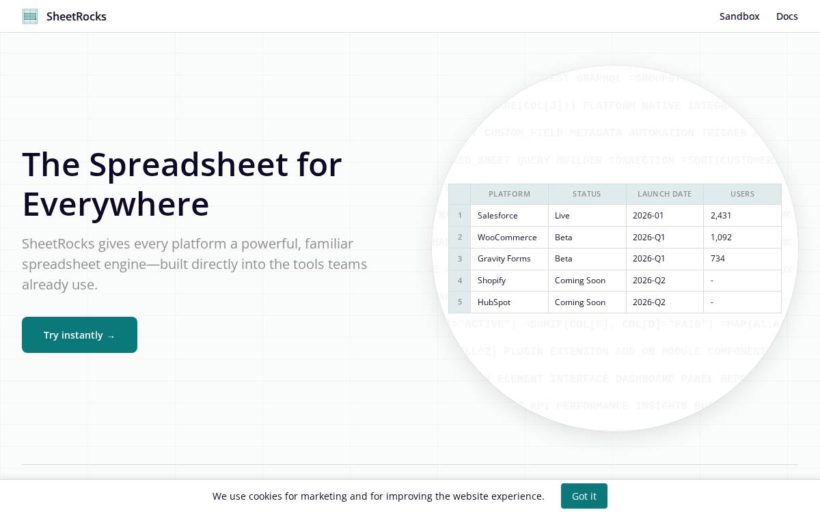Select Coming Soon status for HubSpot
The image size is (820, 512).
click(587, 302)
